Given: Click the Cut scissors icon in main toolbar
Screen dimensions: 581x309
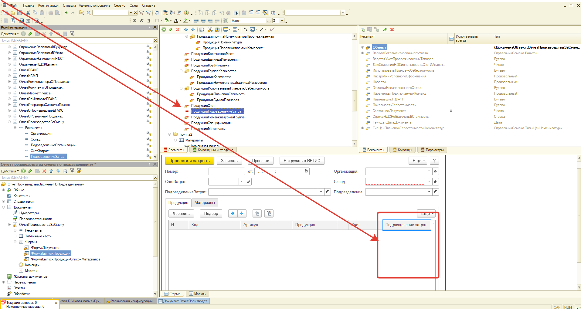Looking at the screenshot, I should pyautogui.click(x=28, y=13).
